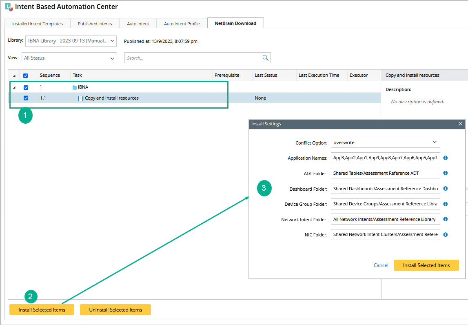Collapse the IBNA tree row
Viewport: 468px width, 325px height.
point(15,87)
